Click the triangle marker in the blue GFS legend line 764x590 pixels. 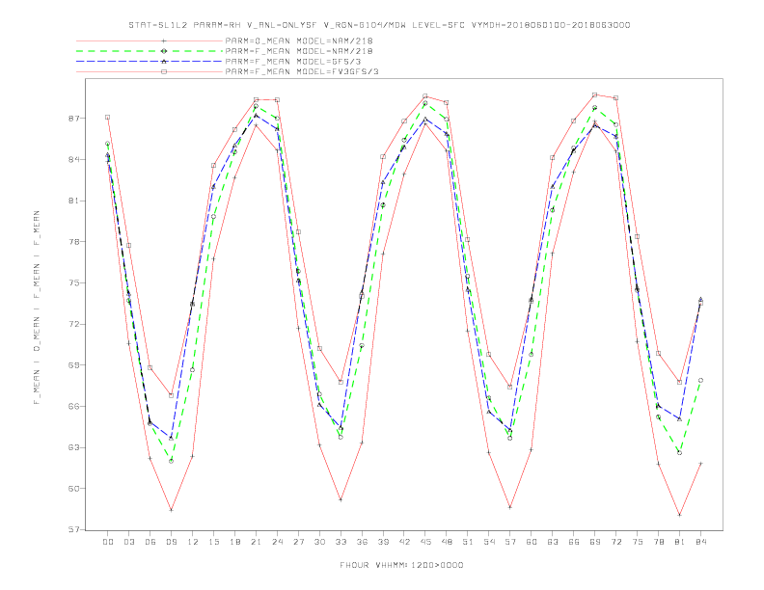click(164, 62)
